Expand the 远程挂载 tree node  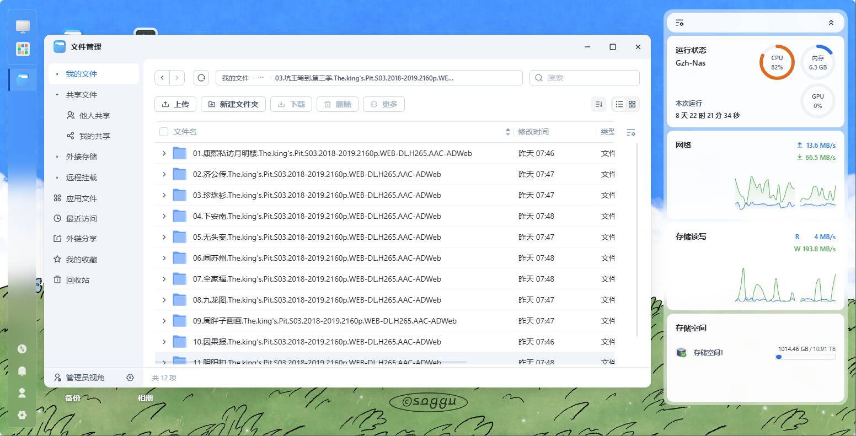57,177
